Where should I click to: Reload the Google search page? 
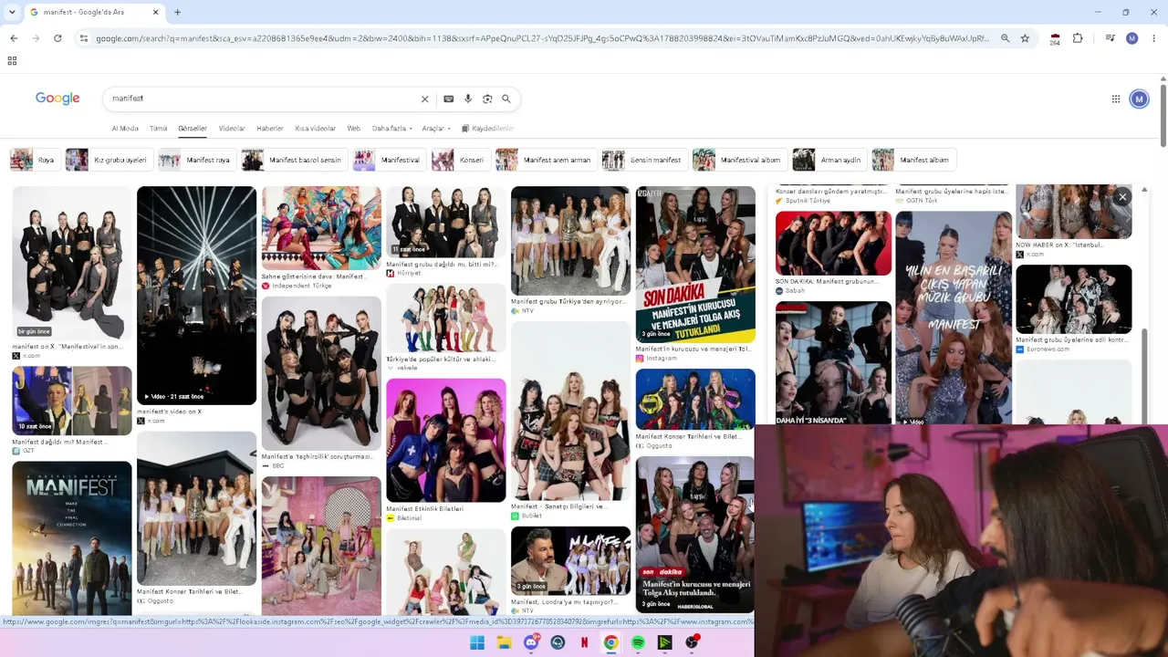[x=57, y=38]
